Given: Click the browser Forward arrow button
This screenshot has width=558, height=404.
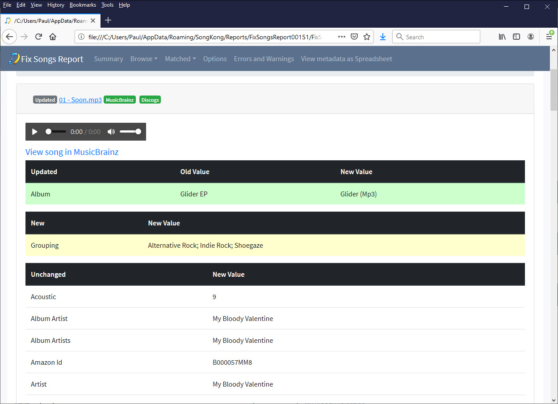Looking at the screenshot, I should (x=24, y=37).
